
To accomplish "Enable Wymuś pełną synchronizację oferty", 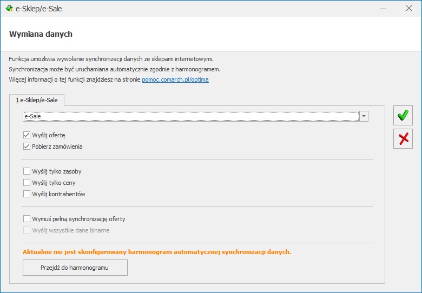I will (27, 219).
